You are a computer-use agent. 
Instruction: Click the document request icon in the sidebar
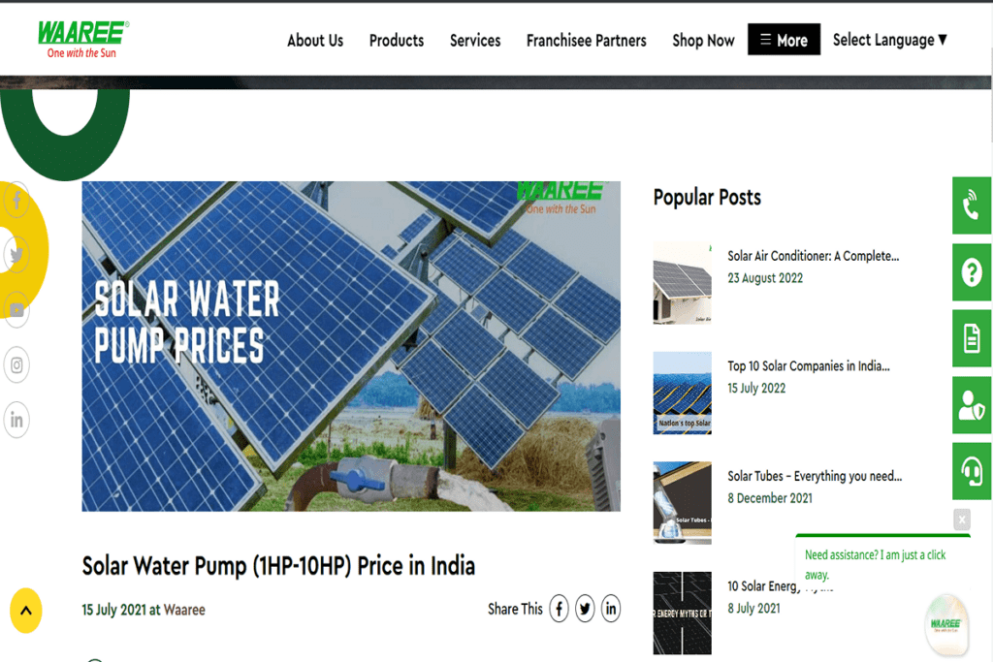[x=971, y=338]
